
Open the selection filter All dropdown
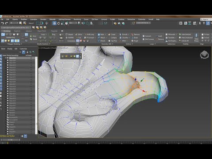14,23
